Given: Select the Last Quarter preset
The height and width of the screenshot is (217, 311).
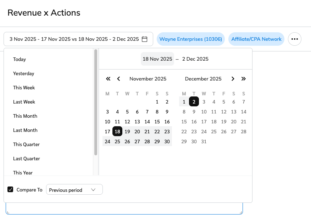Looking at the screenshot, I should click(27, 158).
